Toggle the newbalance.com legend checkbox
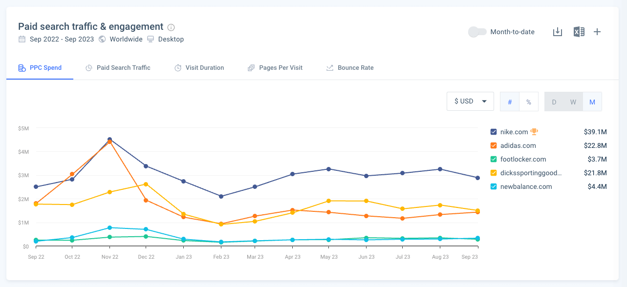The height and width of the screenshot is (287, 627). coord(494,186)
